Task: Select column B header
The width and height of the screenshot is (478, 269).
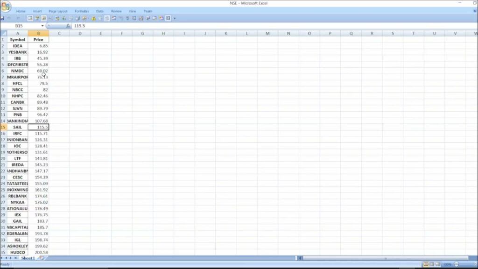Action: tap(38, 33)
